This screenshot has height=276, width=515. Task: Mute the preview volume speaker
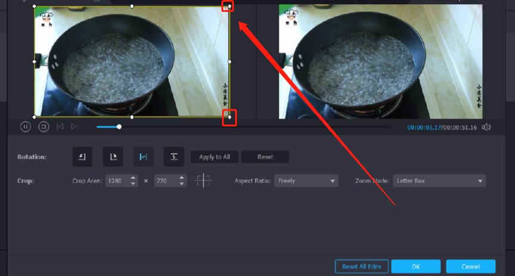[x=486, y=127]
